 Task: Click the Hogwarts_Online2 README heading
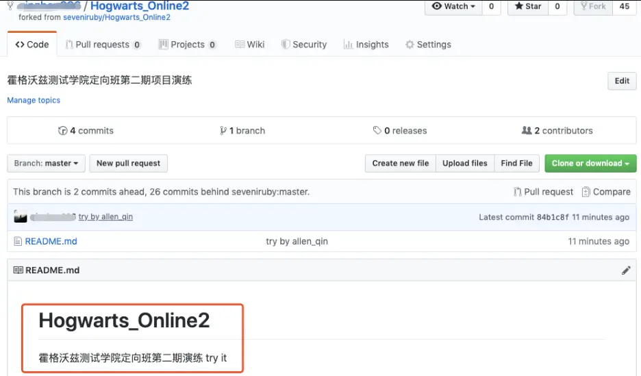coord(124,320)
